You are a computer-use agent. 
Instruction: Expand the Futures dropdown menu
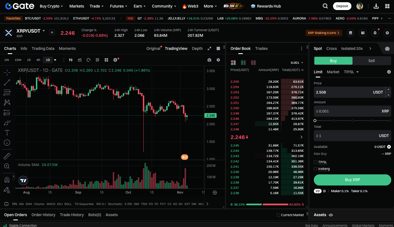coord(119,6)
